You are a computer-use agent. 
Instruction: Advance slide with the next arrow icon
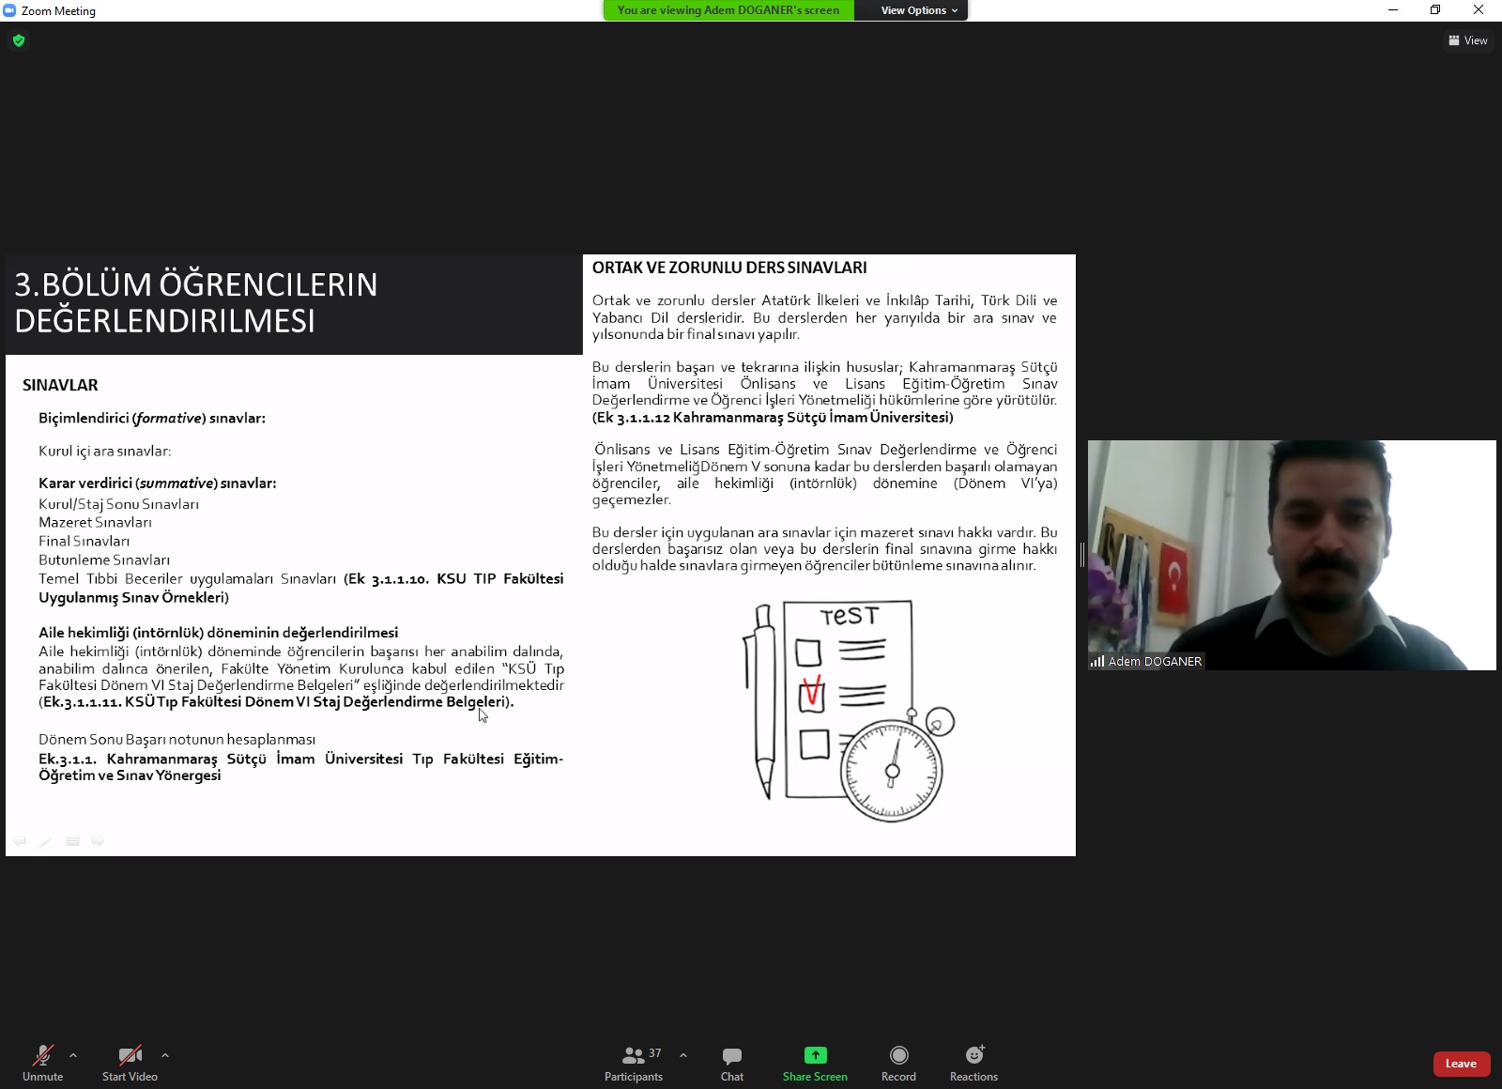[98, 841]
